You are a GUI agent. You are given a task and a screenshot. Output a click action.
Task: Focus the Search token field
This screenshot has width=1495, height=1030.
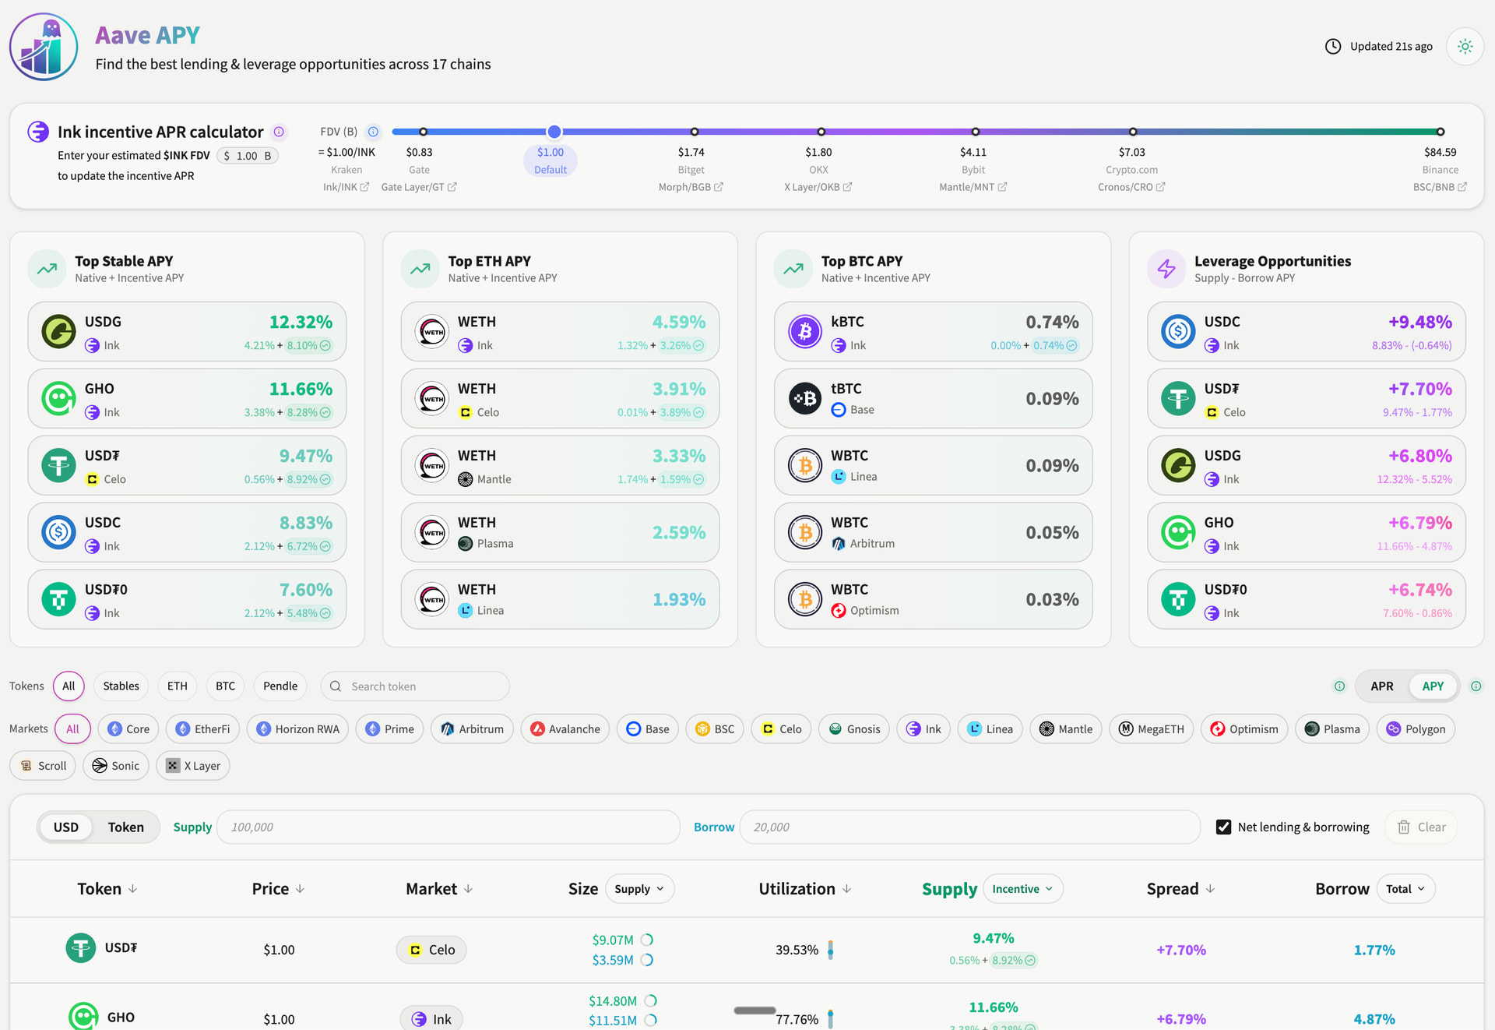tap(415, 686)
